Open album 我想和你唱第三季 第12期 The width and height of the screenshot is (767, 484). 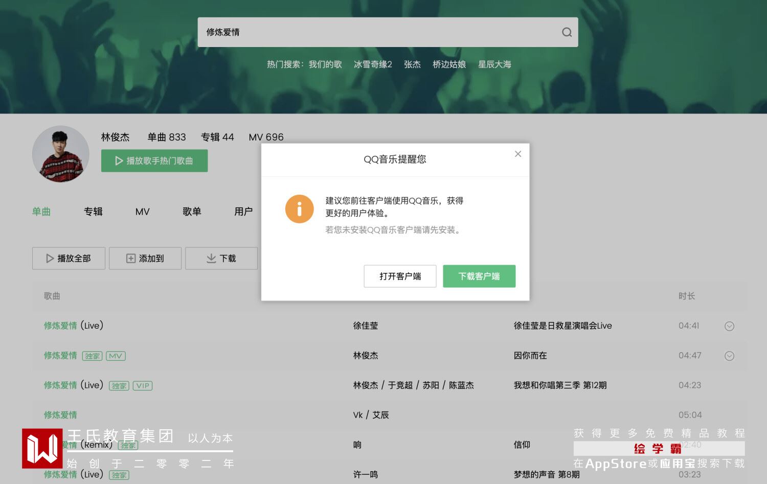point(560,385)
